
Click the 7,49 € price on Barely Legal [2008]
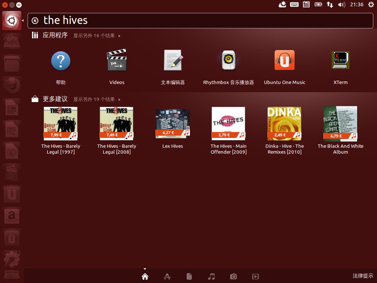(112, 135)
